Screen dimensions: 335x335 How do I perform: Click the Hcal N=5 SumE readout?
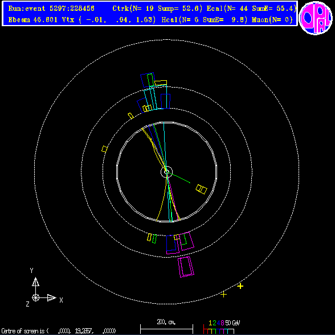205,20
